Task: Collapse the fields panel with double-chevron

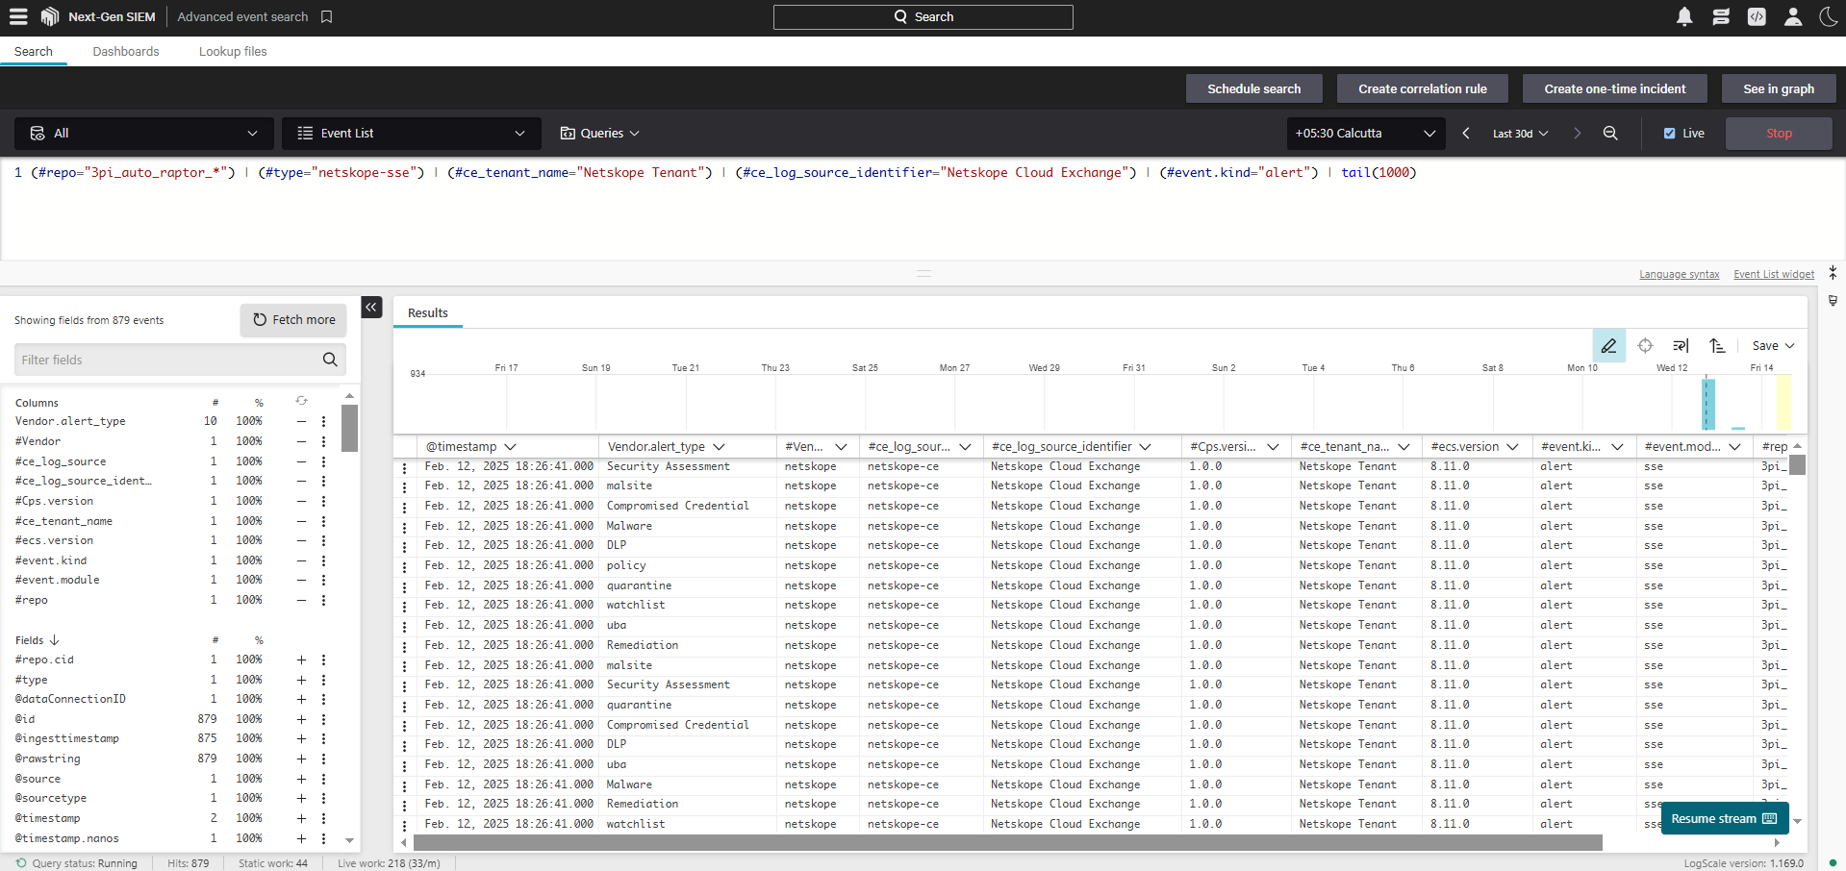Action: (371, 308)
